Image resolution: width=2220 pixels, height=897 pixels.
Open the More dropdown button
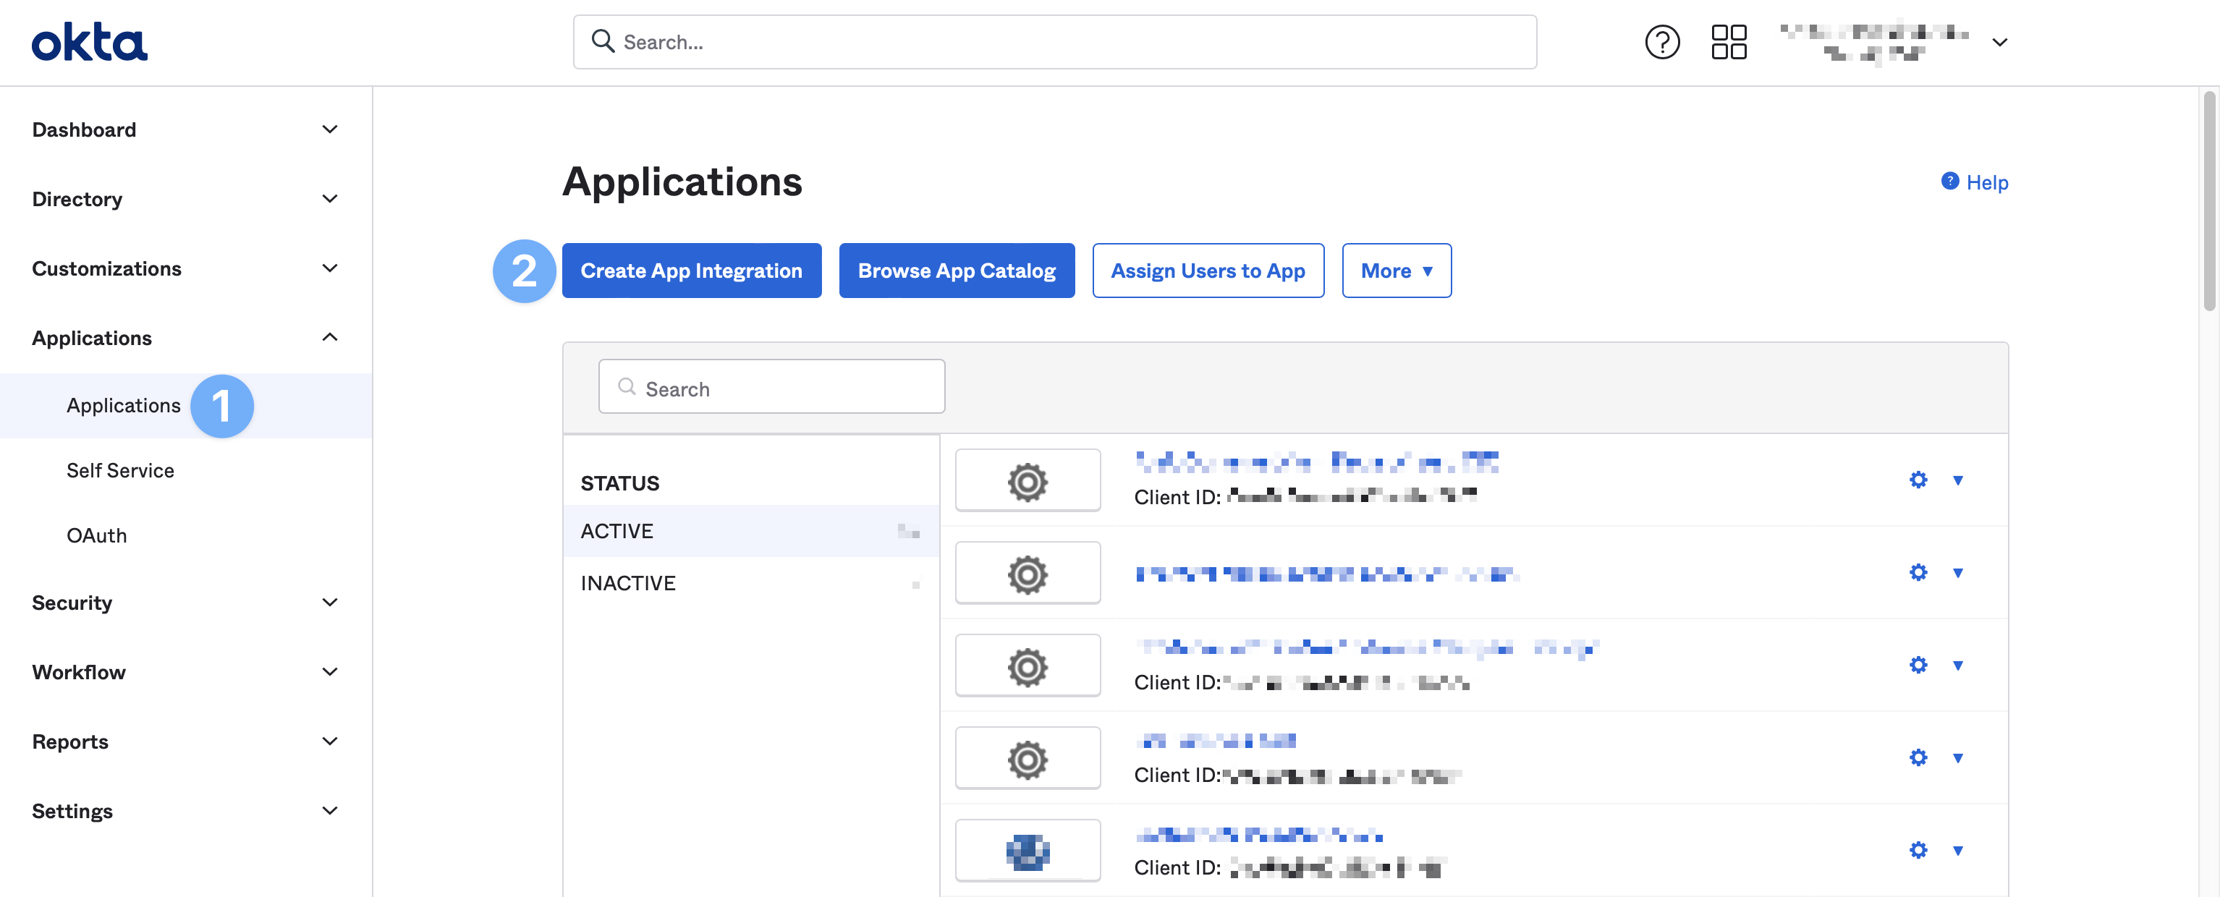[1396, 271]
